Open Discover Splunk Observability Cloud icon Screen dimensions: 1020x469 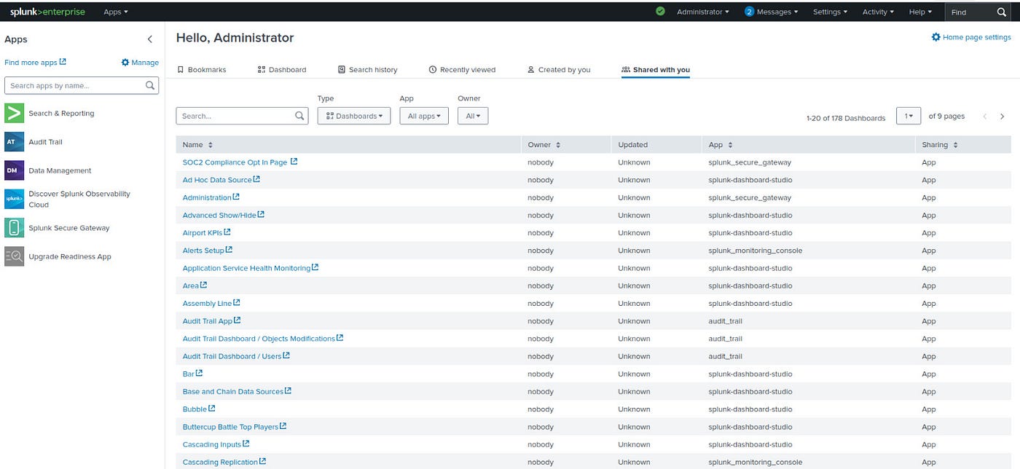coord(14,199)
